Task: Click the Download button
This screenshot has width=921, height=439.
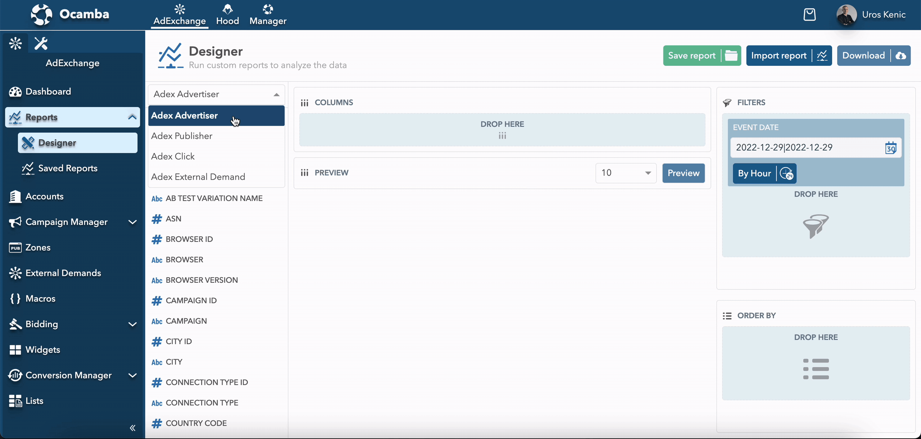Action: 874,56
